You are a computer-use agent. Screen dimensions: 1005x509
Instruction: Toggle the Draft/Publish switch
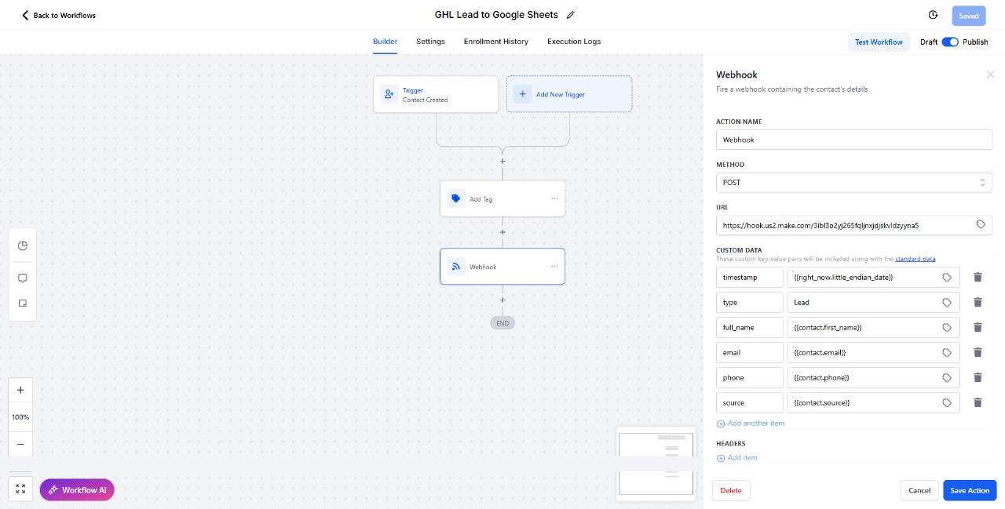[950, 42]
